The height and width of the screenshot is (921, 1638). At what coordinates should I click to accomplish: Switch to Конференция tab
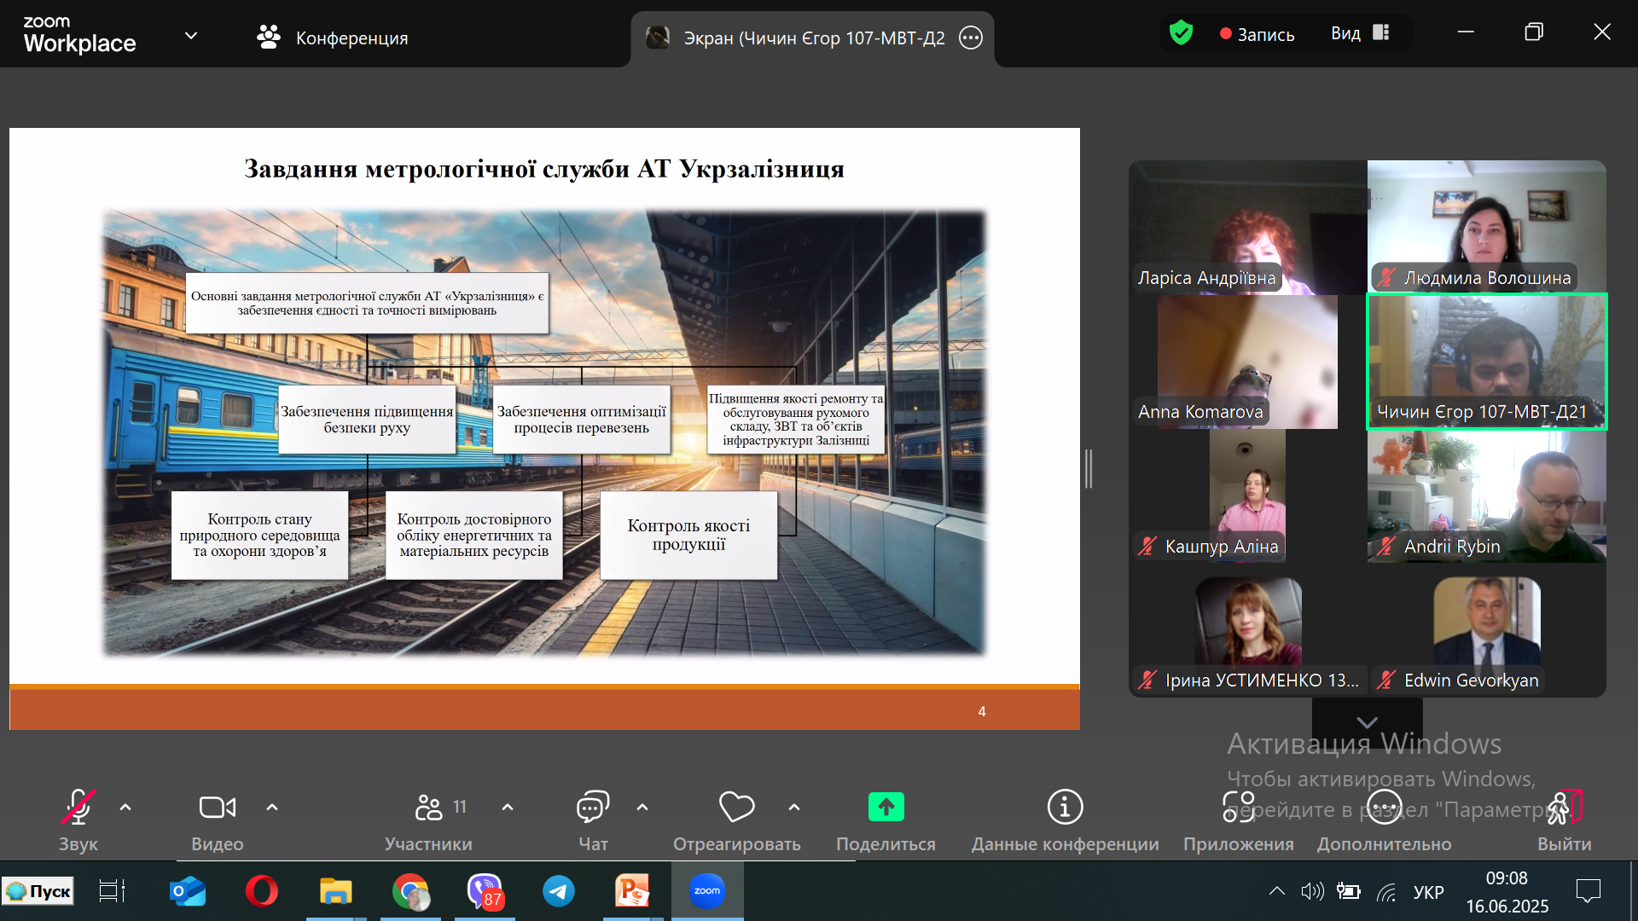333,38
